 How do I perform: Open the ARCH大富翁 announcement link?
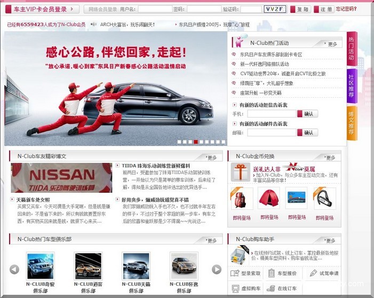tap(128, 25)
